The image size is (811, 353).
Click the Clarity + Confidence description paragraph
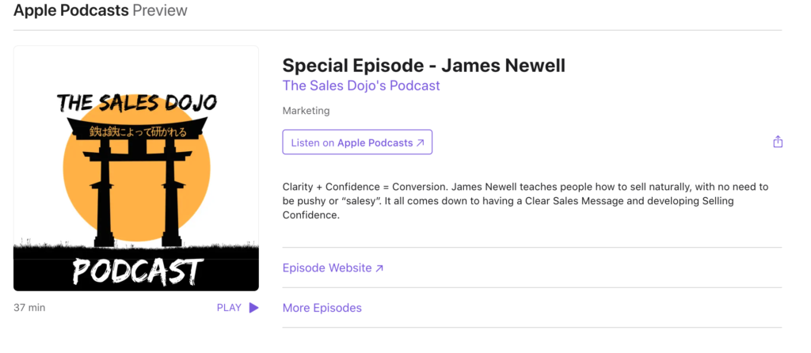[526, 201]
